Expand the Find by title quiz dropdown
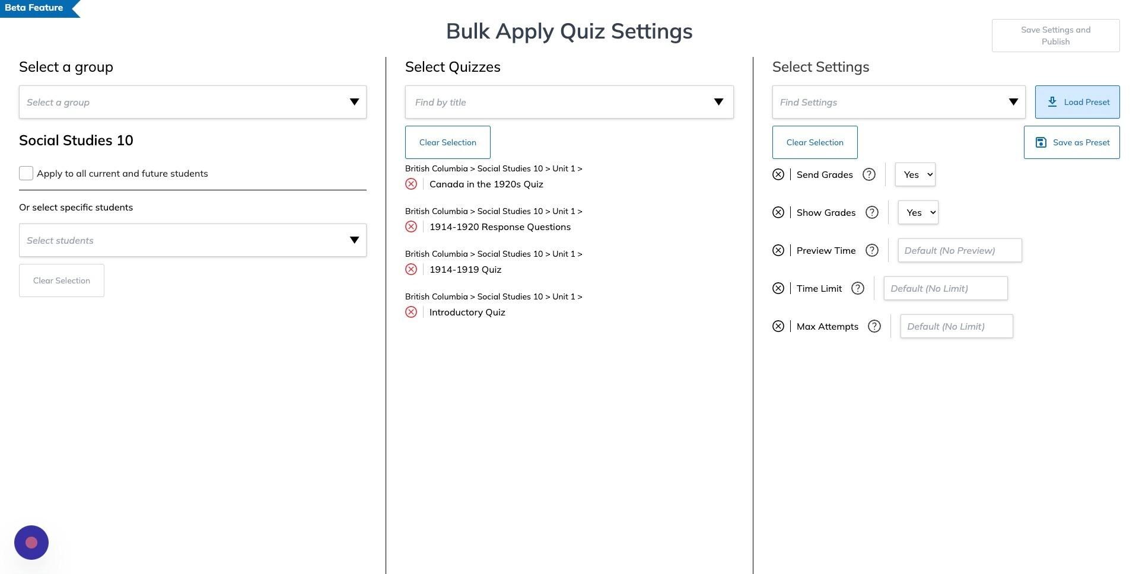This screenshot has height=574, width=1139. (x=569, y=102)
